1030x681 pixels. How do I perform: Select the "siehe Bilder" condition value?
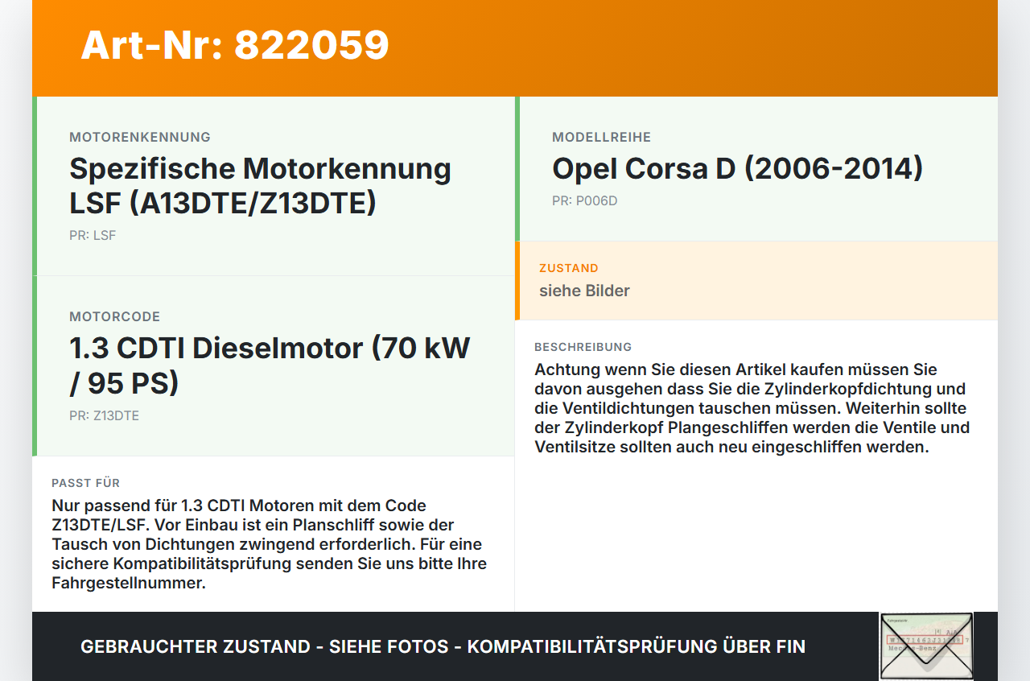[585, 291]
